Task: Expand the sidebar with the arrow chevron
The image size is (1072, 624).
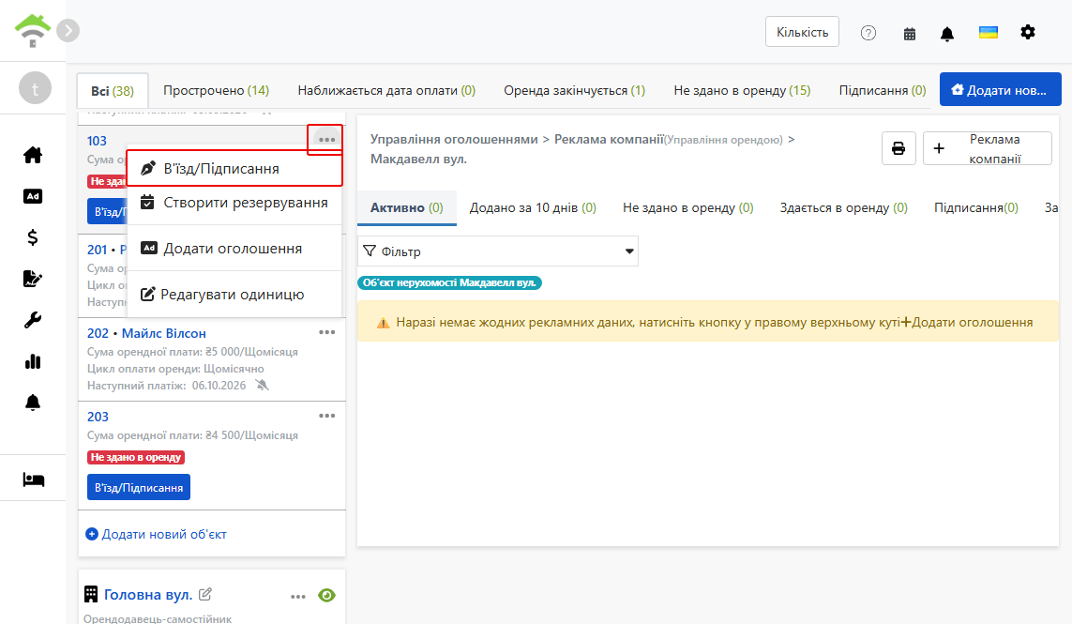Action: point(68,31)
